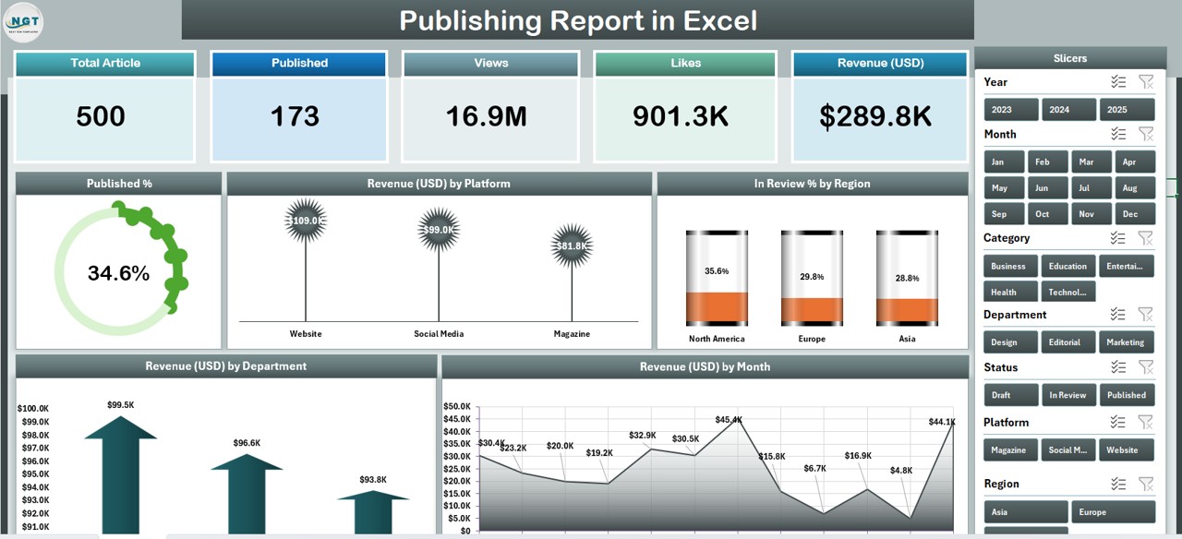Filter category by Education
Image resolution: width=1182 pixels, height=539 pixels.
(1069, 266)
